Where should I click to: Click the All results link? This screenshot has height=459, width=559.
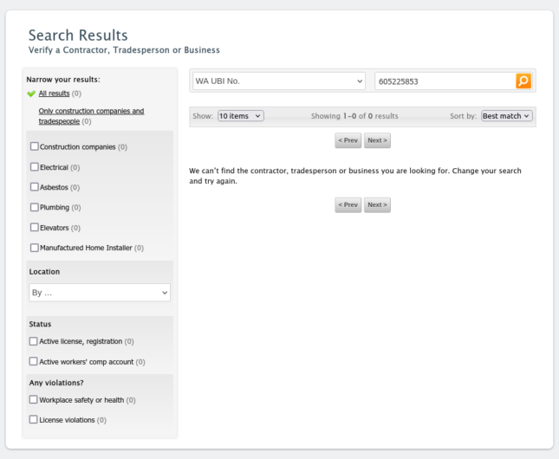(x=54, y=94)
